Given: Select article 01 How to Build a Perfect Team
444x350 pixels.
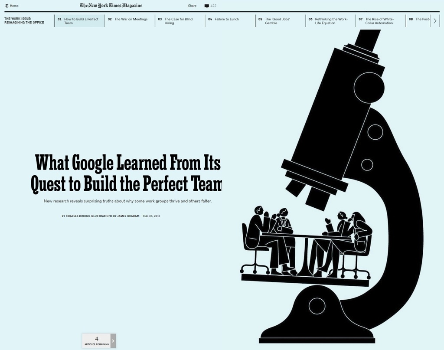Looking at the screenshot, I should [80, 21].
